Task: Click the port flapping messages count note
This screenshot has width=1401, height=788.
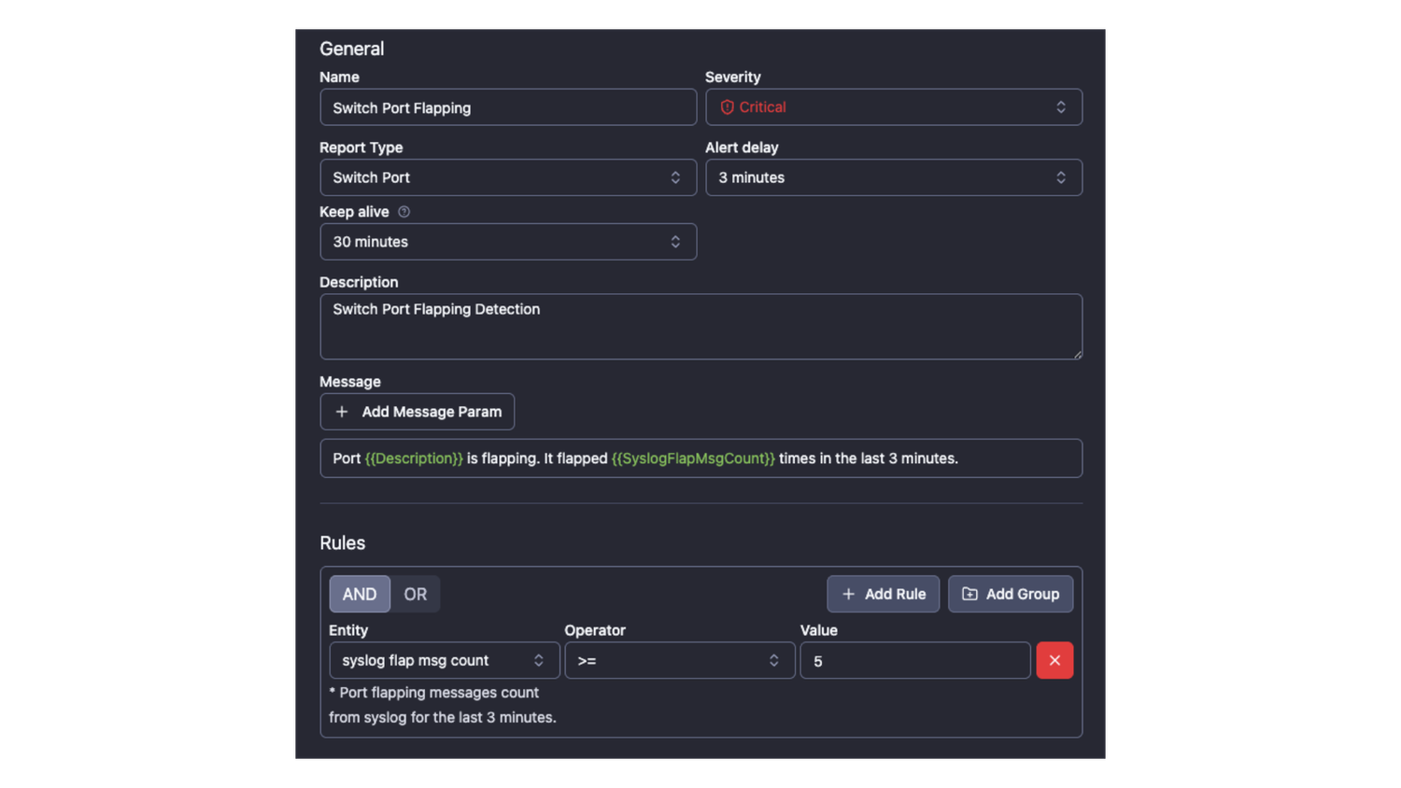Action: pos(443,705)
